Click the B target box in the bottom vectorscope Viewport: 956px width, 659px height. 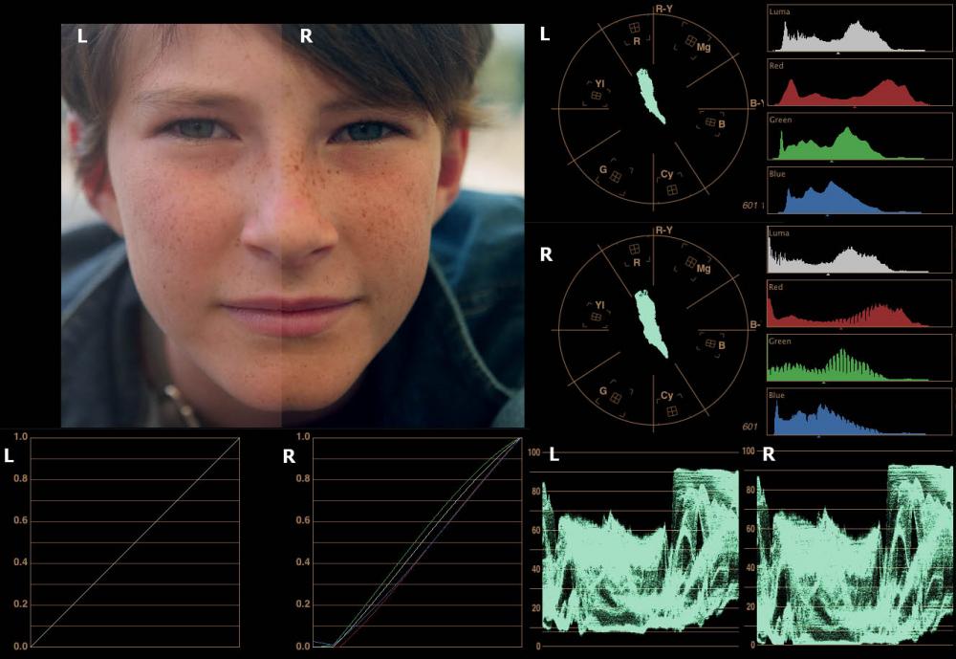(x=710, y=342)
